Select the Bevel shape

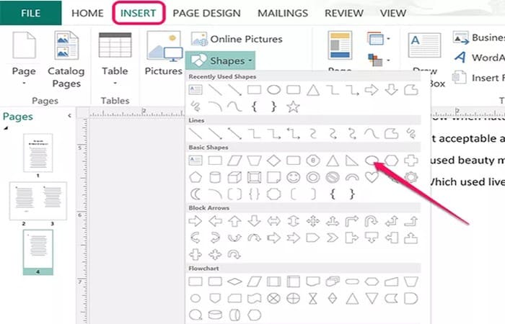click(x=254, y=177)
